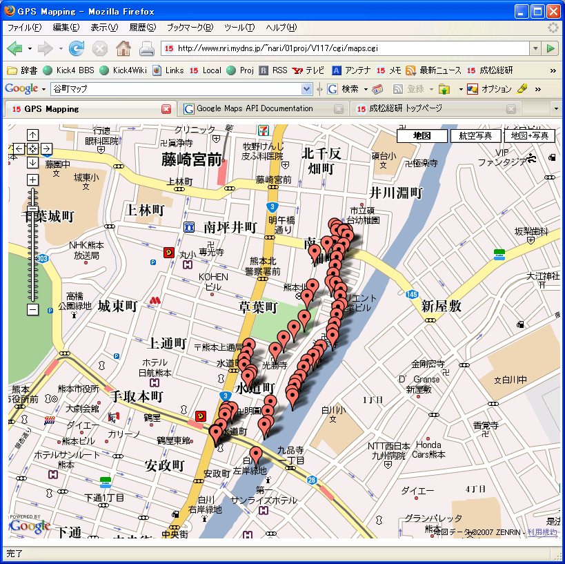565x564 pixels.
Task: Close the GPS Mapping tab
Action: [166, 109]
